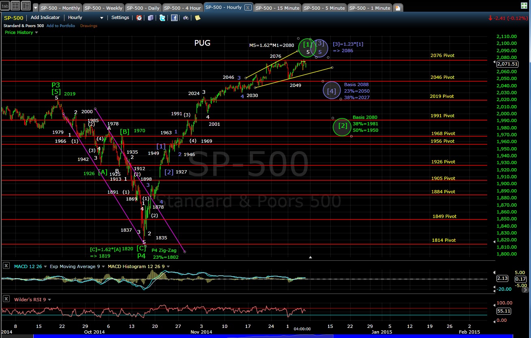531x338 pixels.
Task: Click the camera snapshot icon
Action: pyautogui.click(x=186, y=18)
